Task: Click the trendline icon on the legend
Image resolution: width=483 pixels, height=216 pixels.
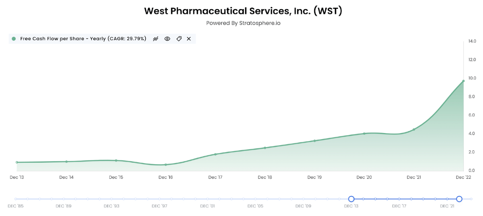Action: [156, 39]
